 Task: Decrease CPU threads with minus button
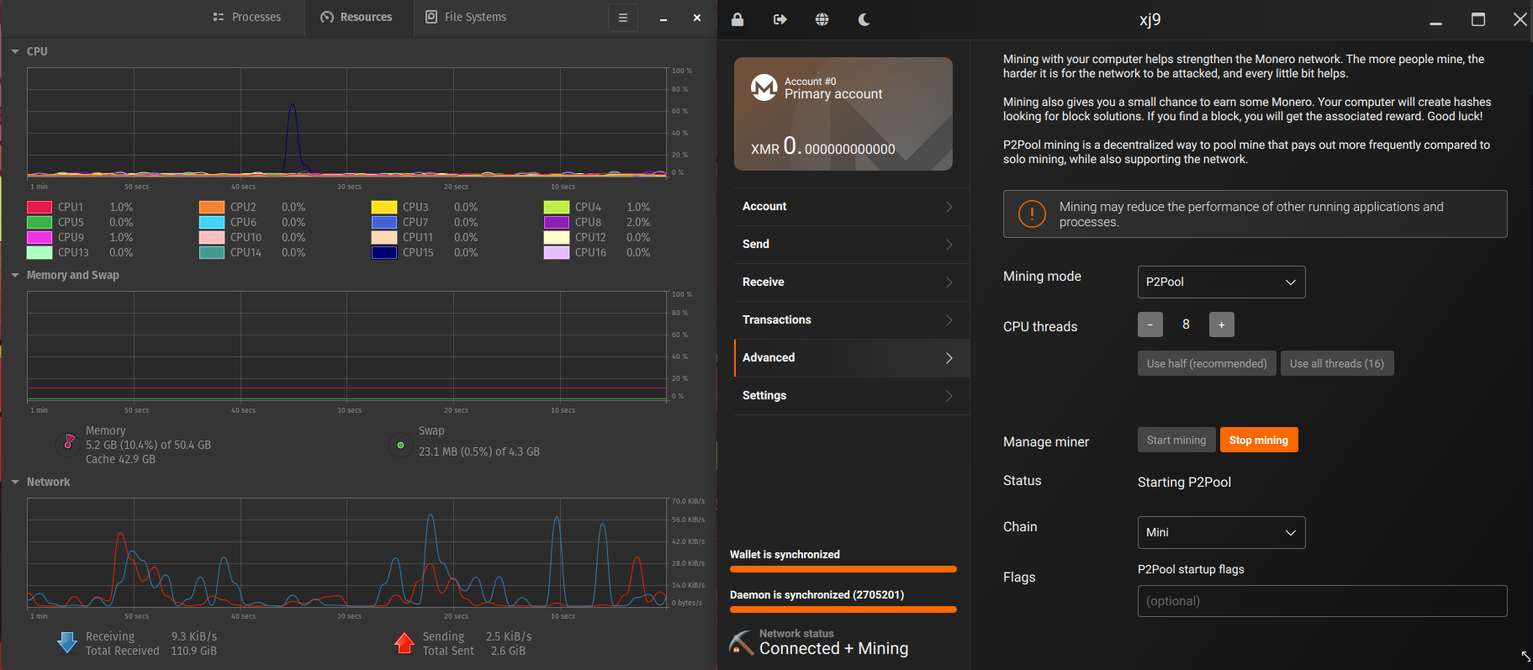coord(1150,324)
